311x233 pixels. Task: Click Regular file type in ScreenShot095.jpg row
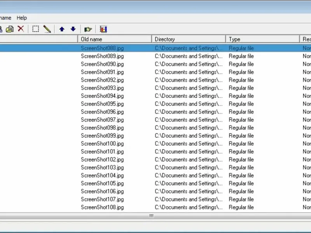[x=241, y=104]
